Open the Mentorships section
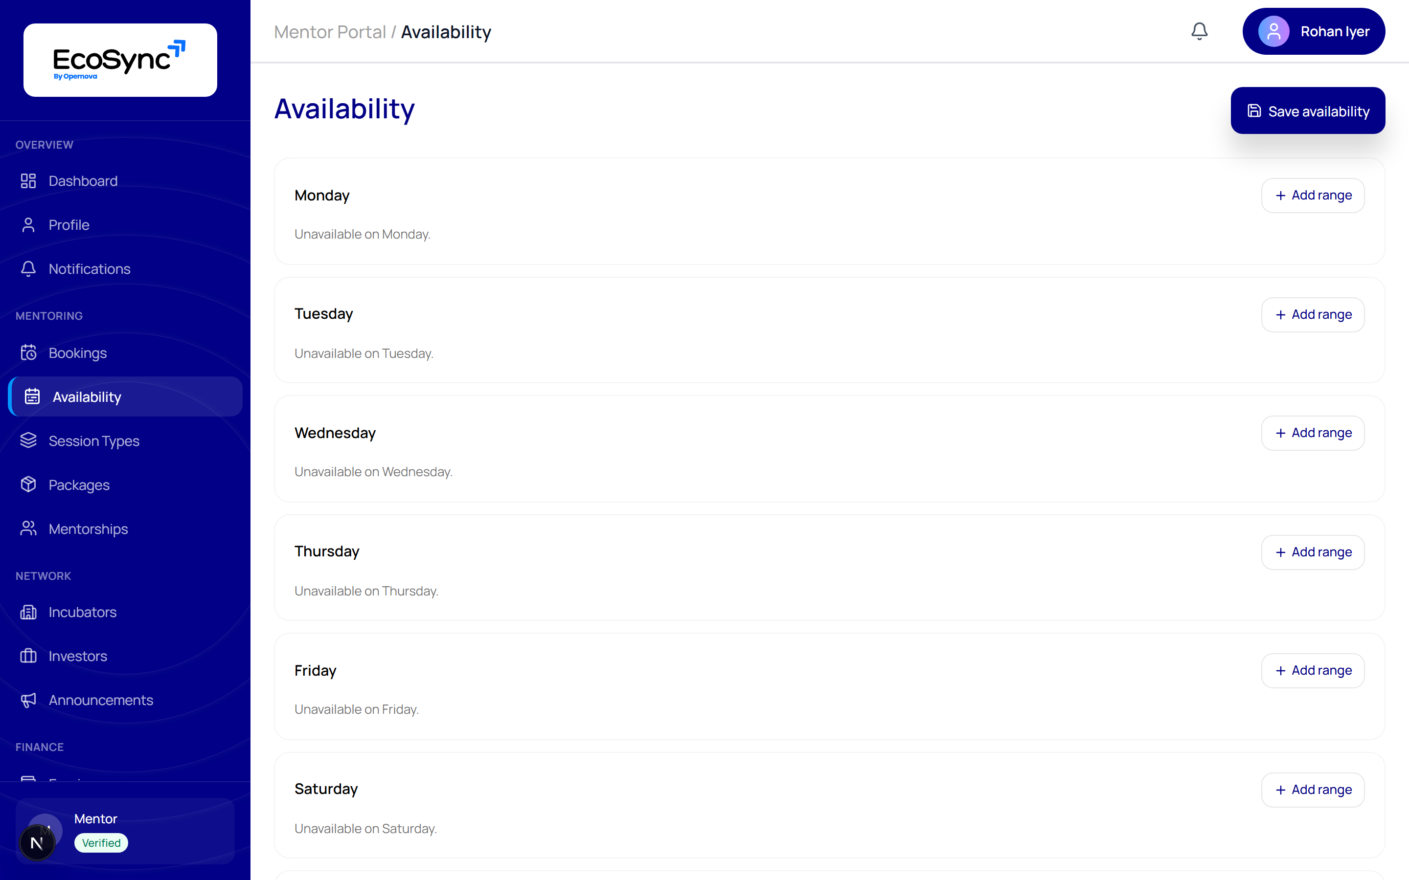Image resolution: width=1409 pixels, height=880 pixels. pyautogui.click(x=125, y=528)
